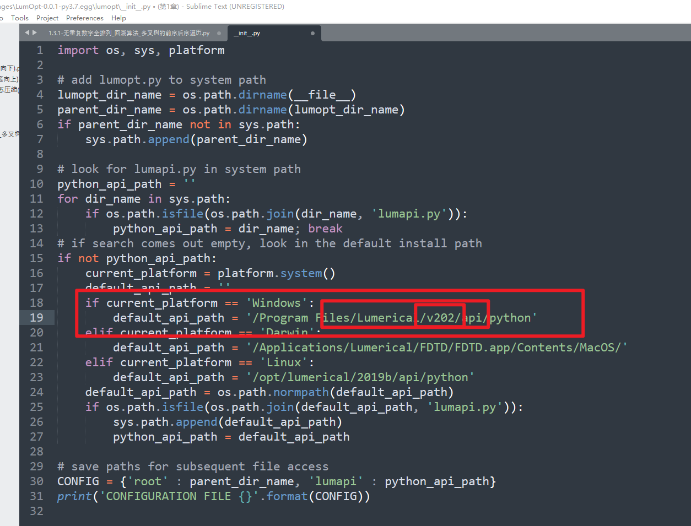
Task: Open the Project menu
Action: tap(47, 18)
